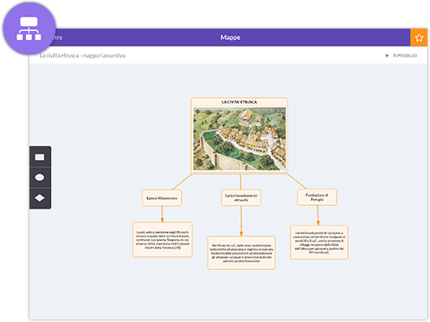This screenshot has width=430, height=322.
Task: Click the Mappe header title
Action: 230,37
